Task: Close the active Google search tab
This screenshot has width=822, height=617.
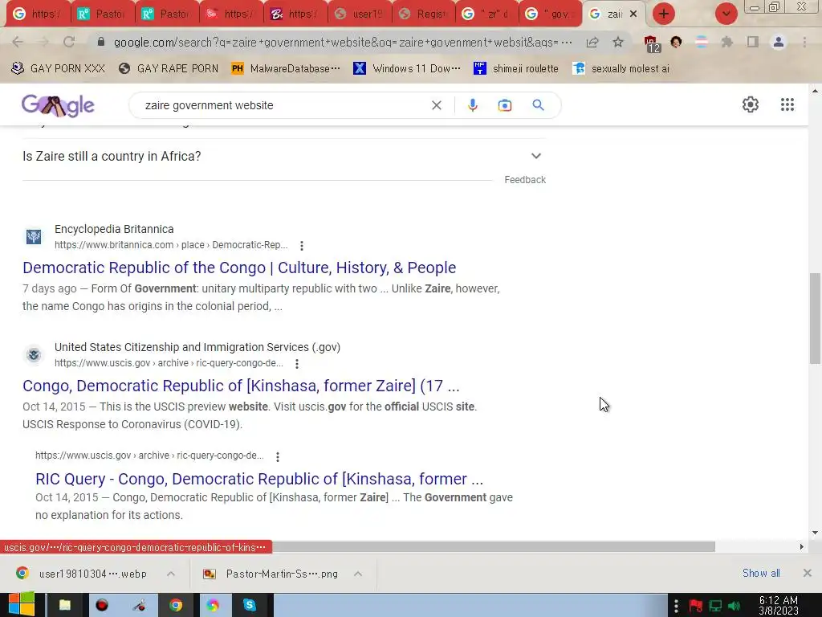Action: click(x=633, y=14)
